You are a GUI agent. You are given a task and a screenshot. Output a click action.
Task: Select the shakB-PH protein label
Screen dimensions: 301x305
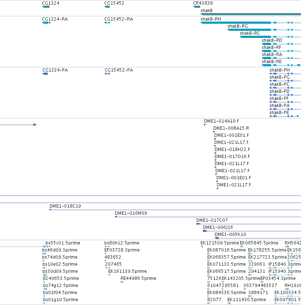pyautogui.click(x=279, y=70)
